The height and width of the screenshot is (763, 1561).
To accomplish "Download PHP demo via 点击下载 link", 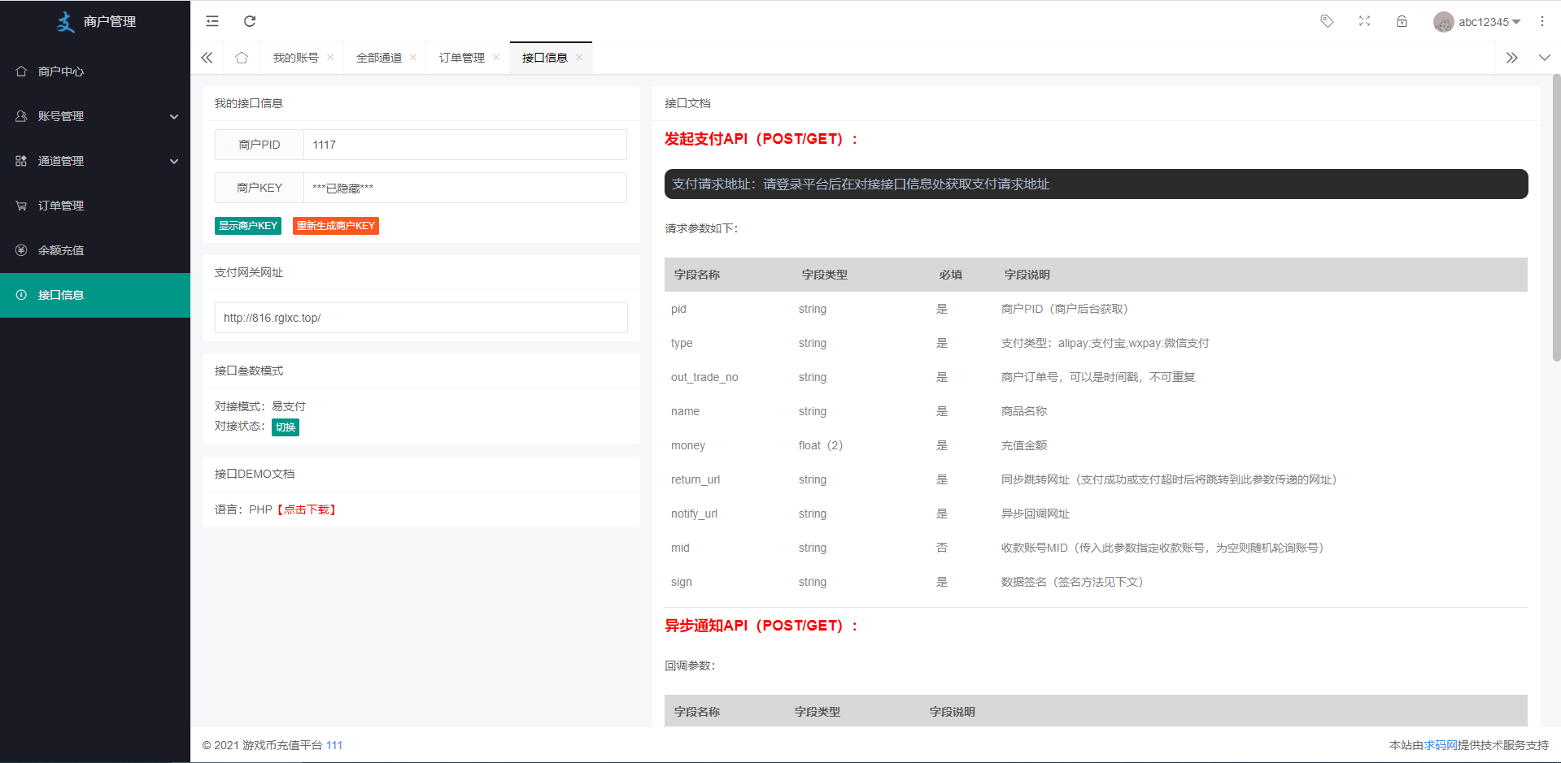I will coord(307,509).
